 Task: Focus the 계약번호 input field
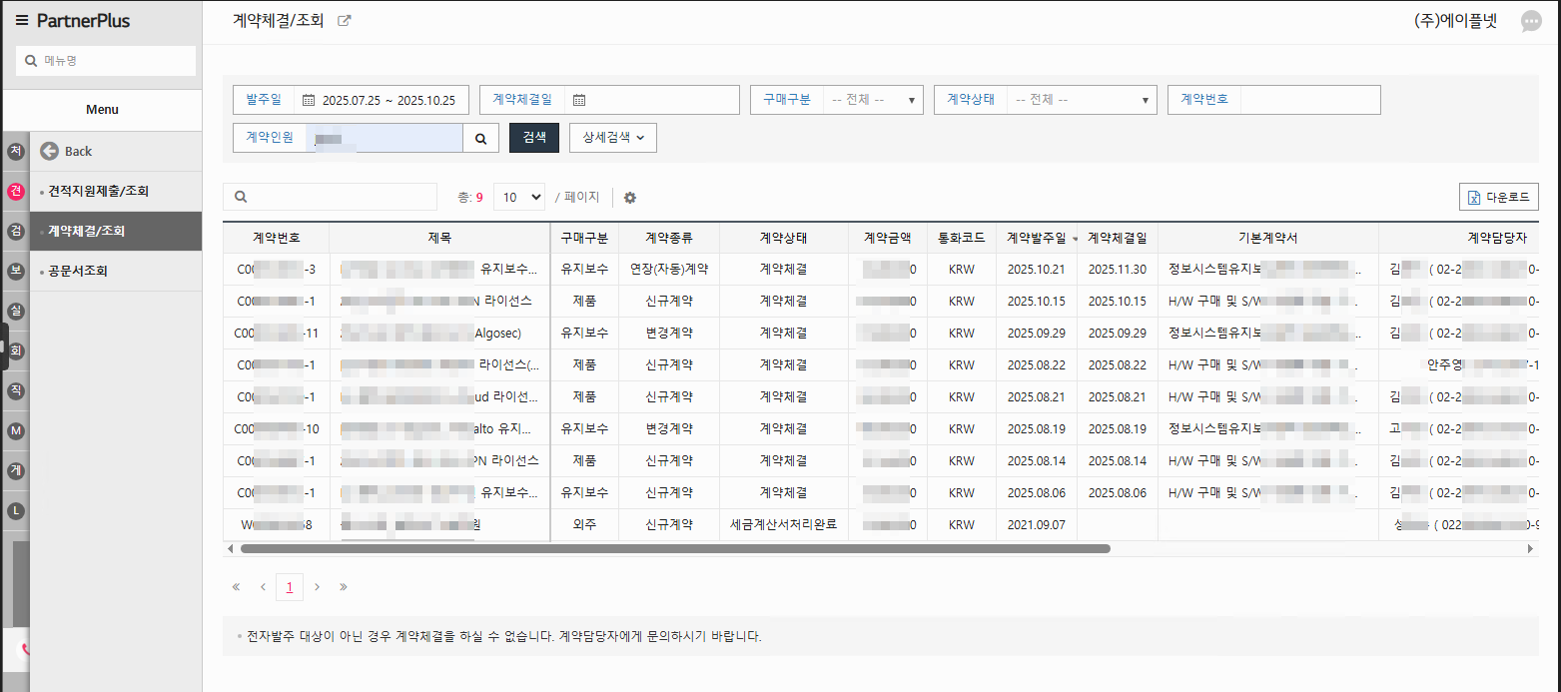[x=1309, y=100]
